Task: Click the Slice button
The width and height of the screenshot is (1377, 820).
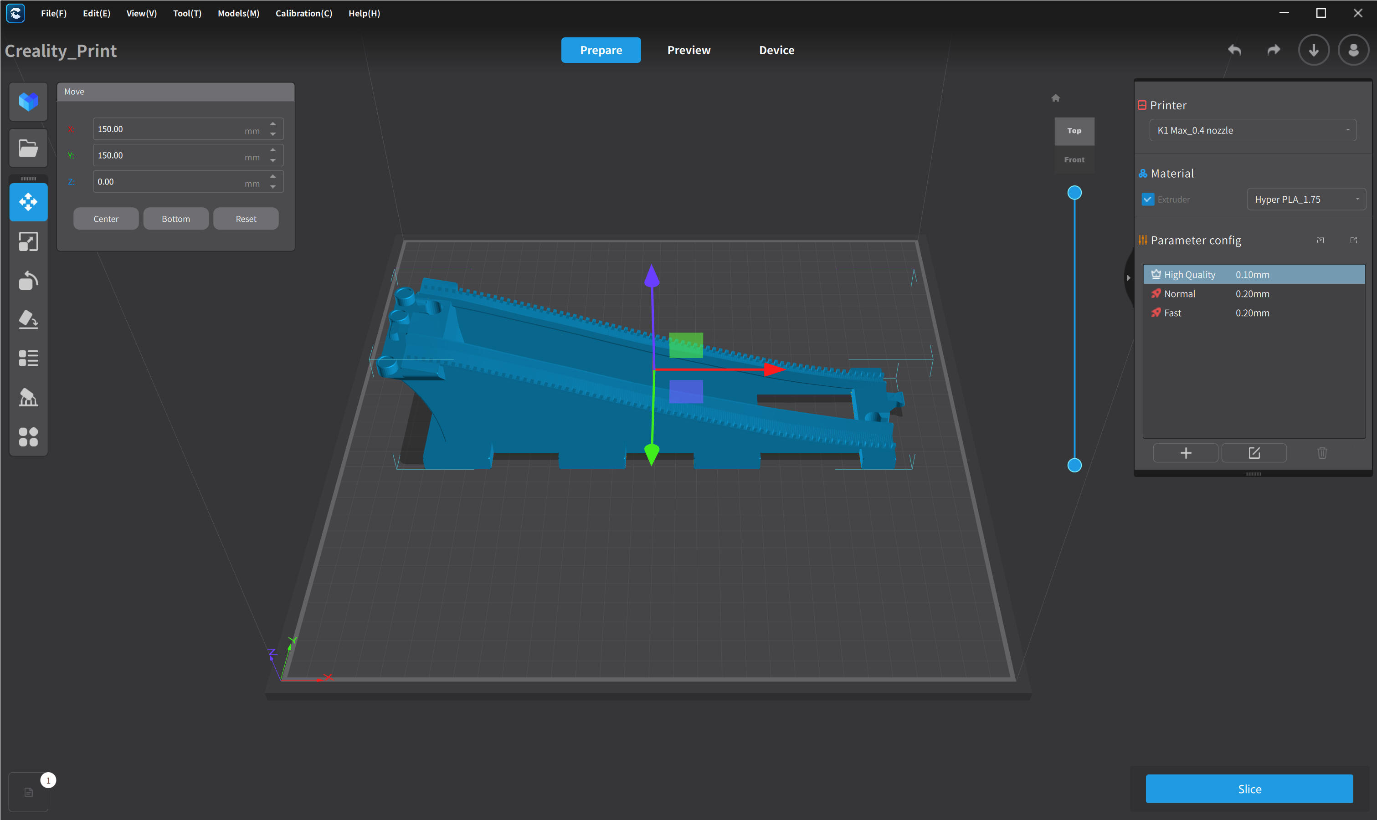Action: coord(1249,789)
